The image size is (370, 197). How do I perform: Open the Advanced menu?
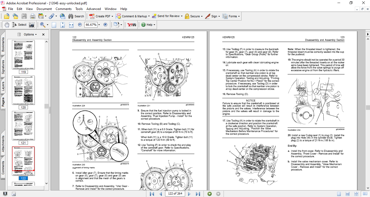(94, 9)
